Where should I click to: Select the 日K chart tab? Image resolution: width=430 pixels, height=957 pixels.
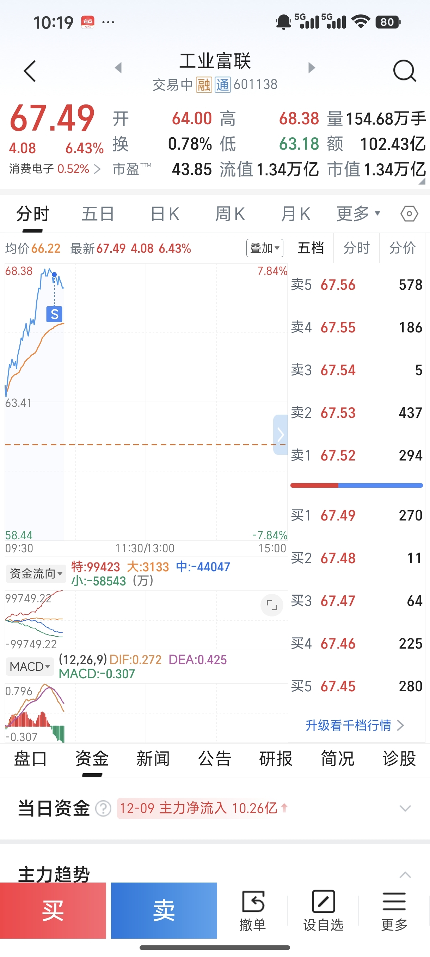pyautogui.click(x=165, y=214)
